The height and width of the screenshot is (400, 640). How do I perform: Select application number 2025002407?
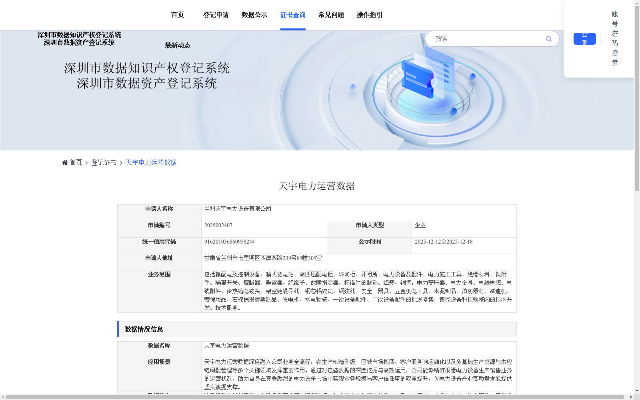(x=218, y=225)
